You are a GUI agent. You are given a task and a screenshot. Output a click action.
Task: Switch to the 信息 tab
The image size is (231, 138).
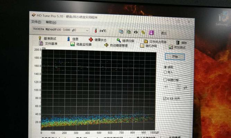click(73, 39)
